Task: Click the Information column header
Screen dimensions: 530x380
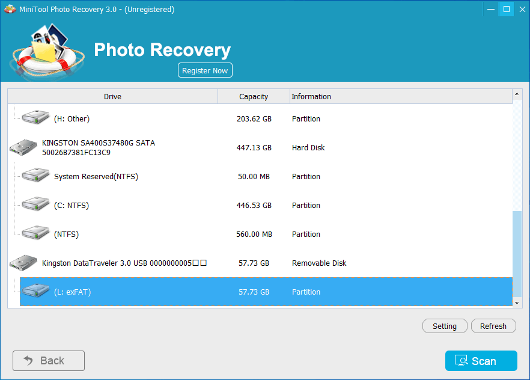Action: coord(401,96)
